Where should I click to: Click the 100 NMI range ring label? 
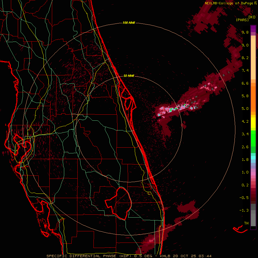(129, 23)
